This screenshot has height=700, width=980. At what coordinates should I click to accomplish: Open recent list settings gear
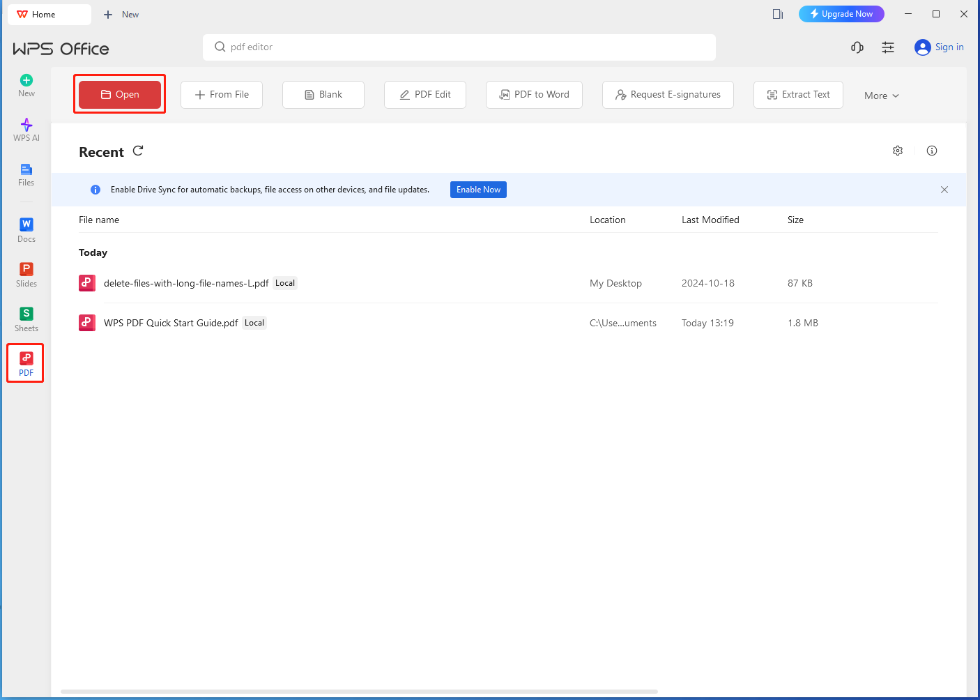[898, 151]
